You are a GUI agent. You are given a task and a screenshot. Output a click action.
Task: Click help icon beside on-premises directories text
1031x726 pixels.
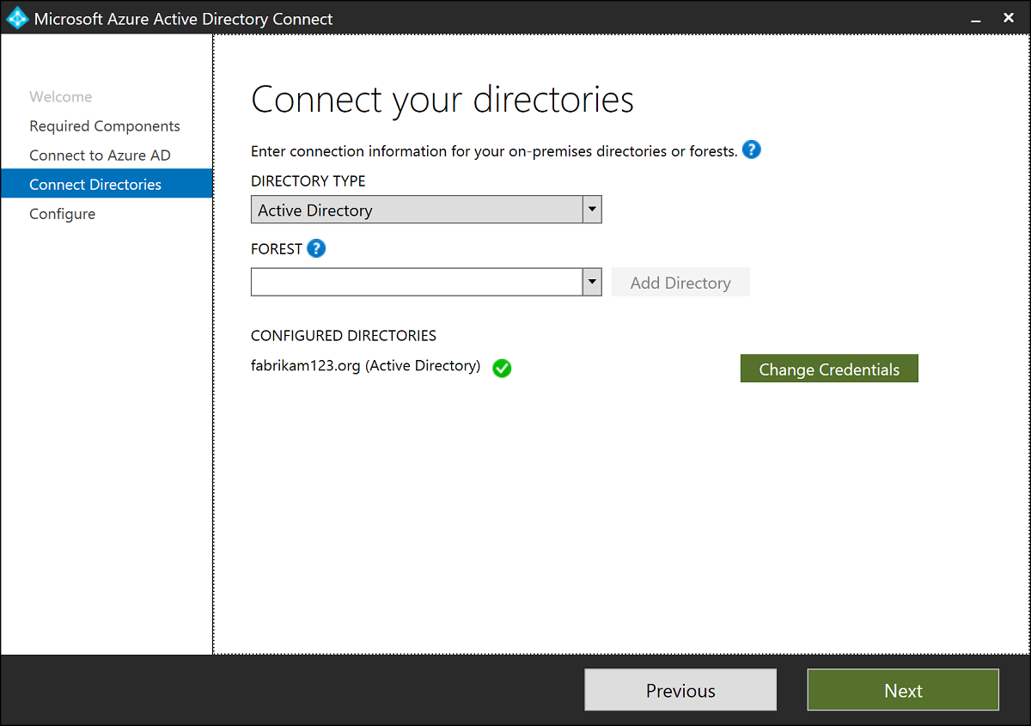(x=752, y=150)
